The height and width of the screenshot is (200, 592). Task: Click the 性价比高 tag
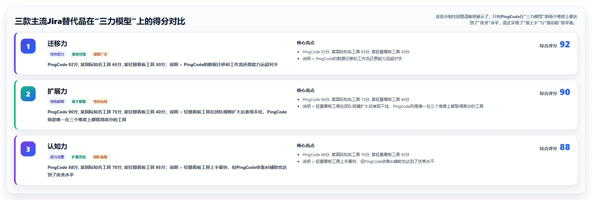100,102
